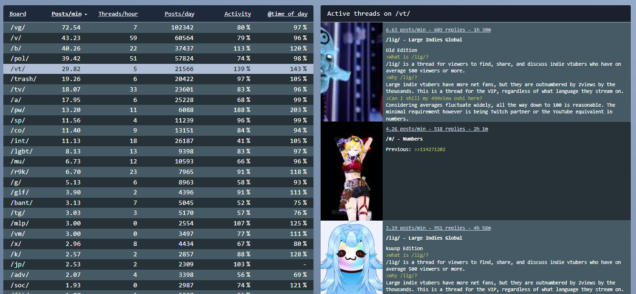The image size is (636, 294).
Task: Open thread link 6.63 posts/min - 603 replies
Action: click(x=438, y=30)
